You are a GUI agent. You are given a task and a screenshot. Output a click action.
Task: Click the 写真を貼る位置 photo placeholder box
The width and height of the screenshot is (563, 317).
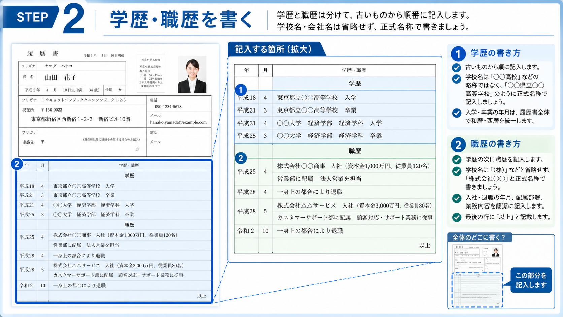coord(151,73)
